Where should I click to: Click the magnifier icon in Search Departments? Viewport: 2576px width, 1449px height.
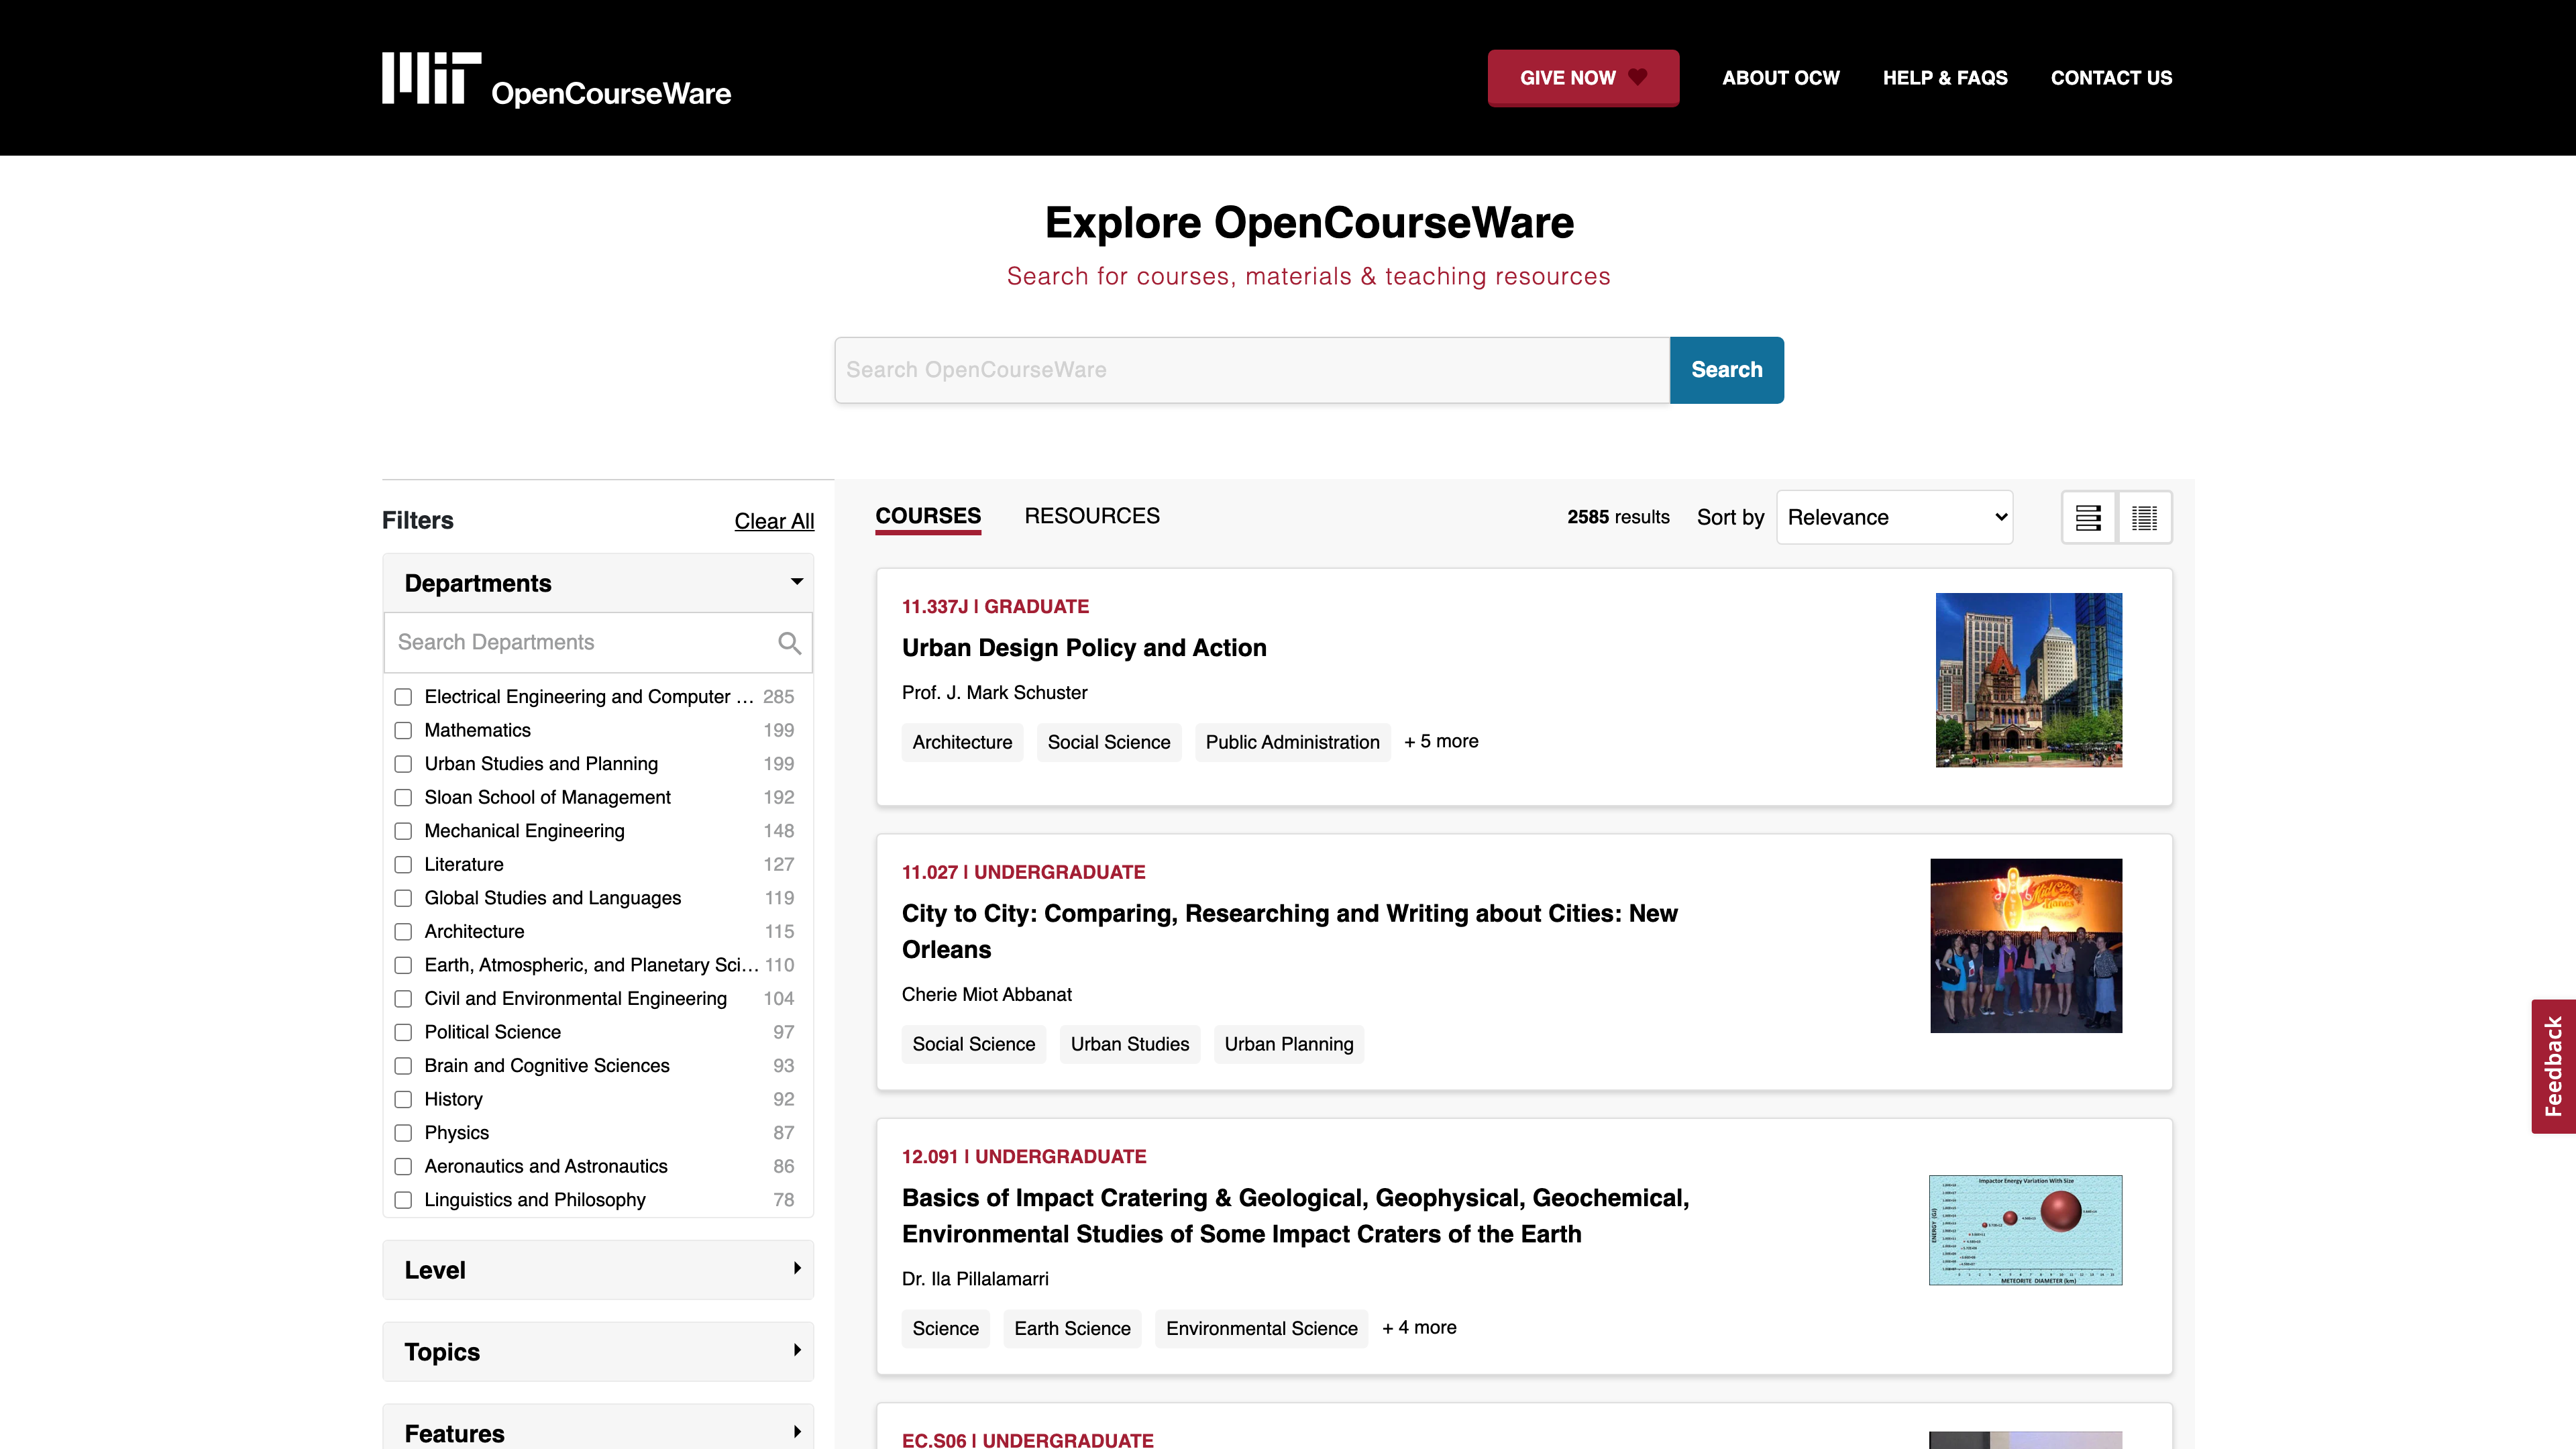pos(789,643)
